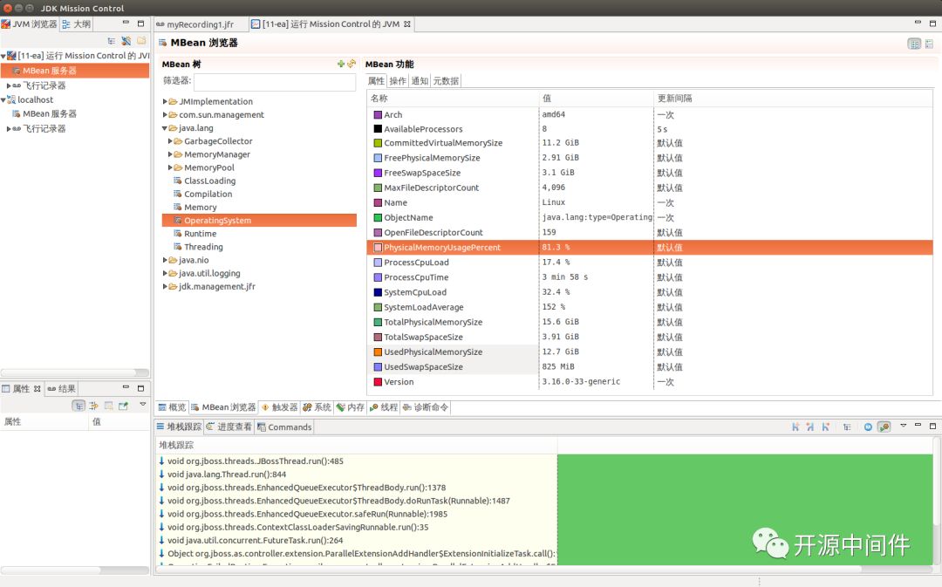Click the new folder icon in JVM browser toolbar

click(141, 41)
